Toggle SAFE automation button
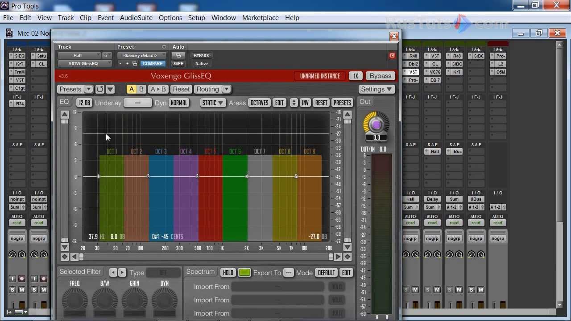The height and width of the screenshot is (321, 571). [178, 64]
